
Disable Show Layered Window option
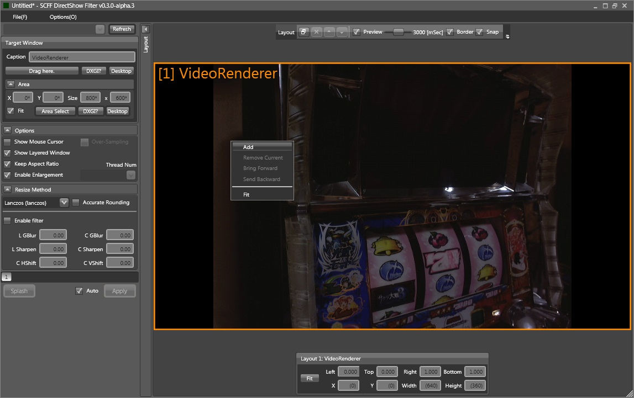click(7, 153)
